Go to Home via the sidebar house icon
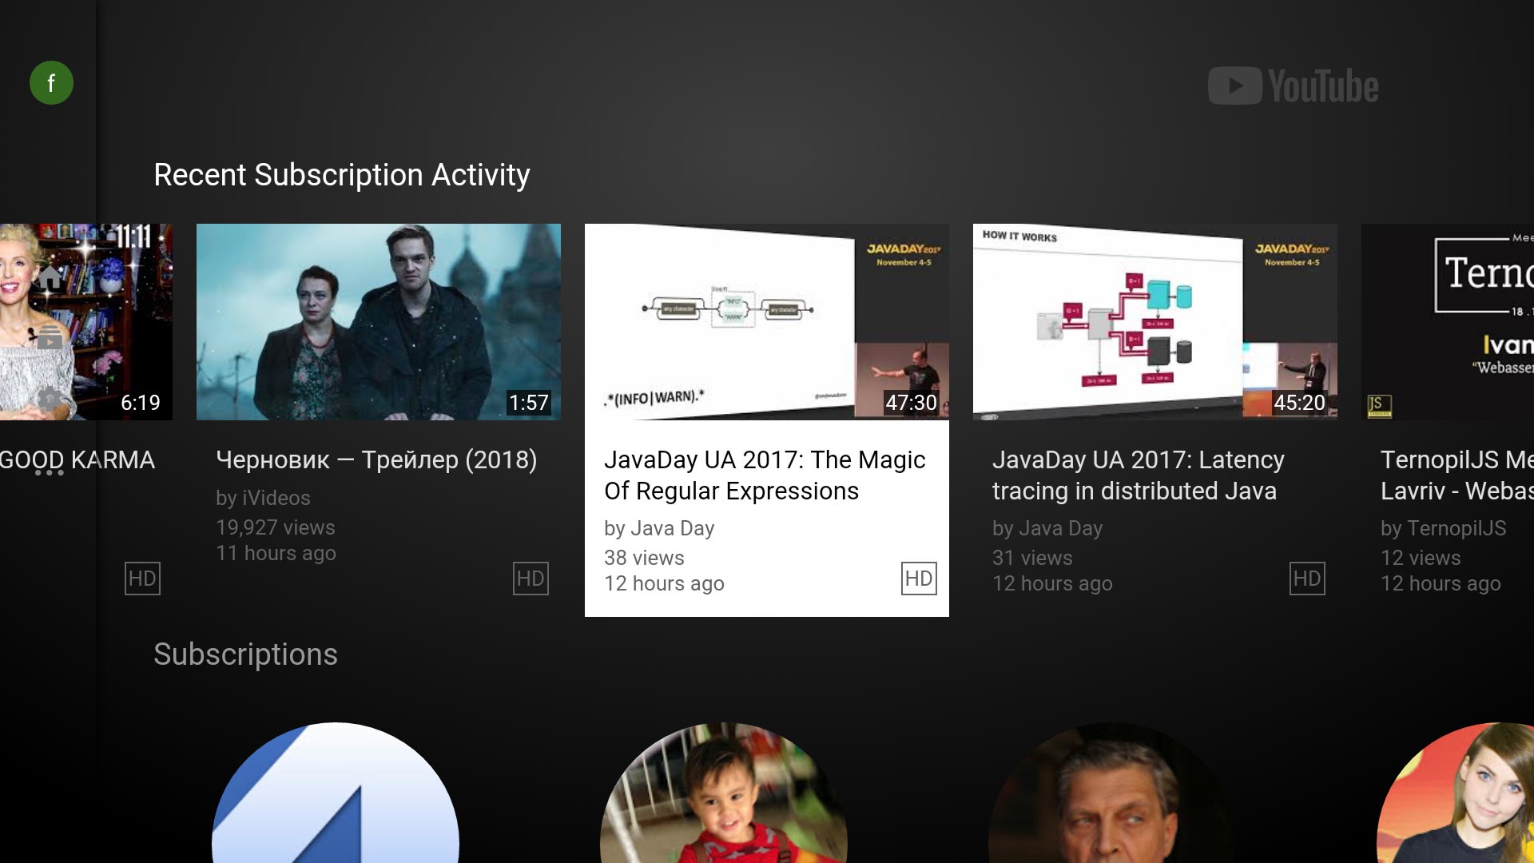The height and width of the screenshot is (863, 1534). click(50, 278)
